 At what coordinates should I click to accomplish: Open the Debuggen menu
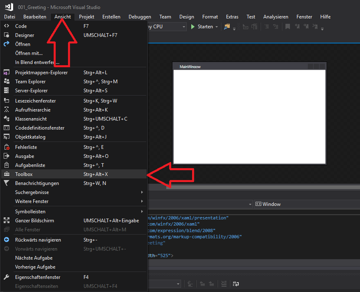(140, 17)
